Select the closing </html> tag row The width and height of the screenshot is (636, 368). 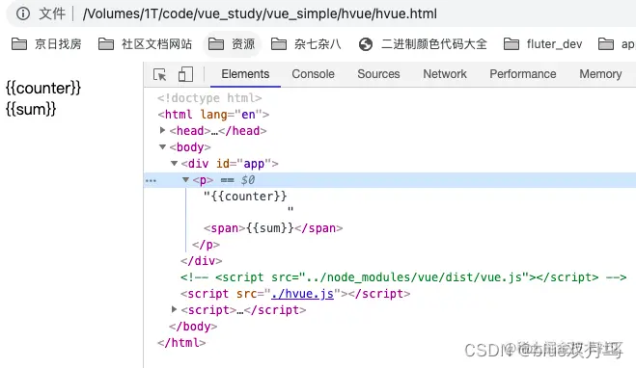[181, 343]
